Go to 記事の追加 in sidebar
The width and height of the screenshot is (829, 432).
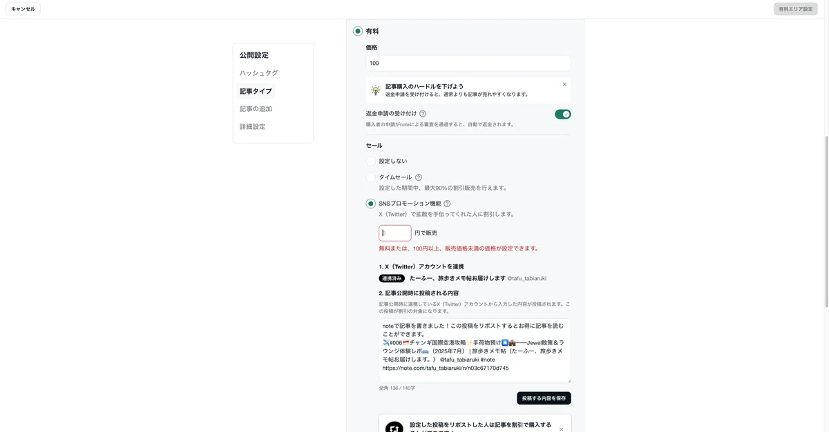(x=256, y=109)
